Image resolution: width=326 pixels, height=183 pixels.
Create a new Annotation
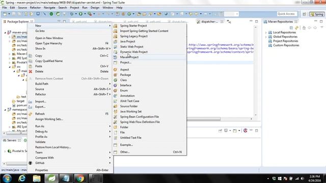pyautogui.click(x=149, y=96)
